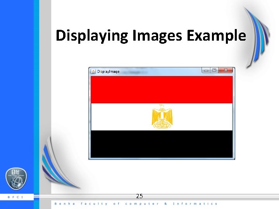Minimize the DisplayImage window
The image size is (279, 209).
click(206, 70)
